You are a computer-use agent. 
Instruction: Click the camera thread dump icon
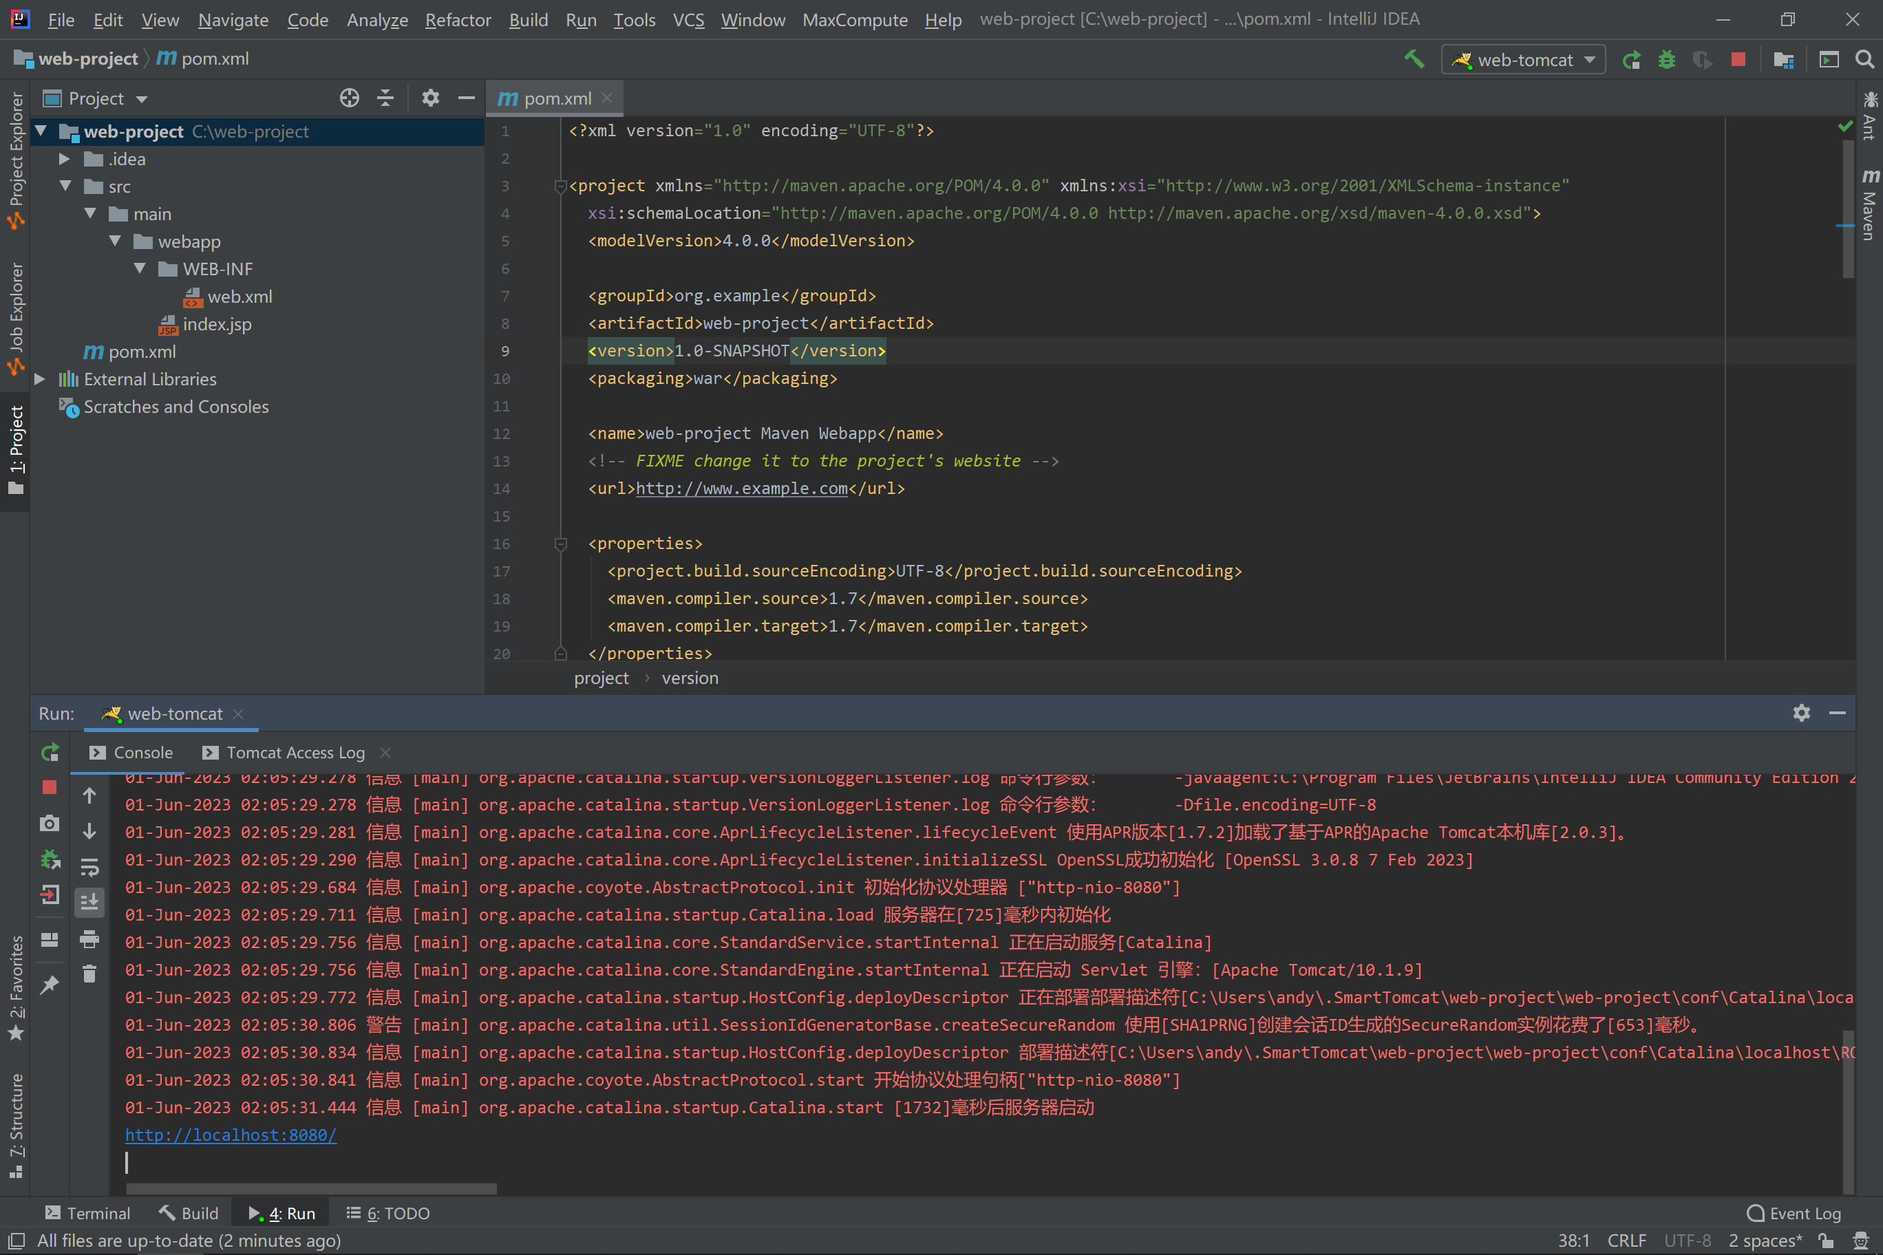[x=50, y=824]
